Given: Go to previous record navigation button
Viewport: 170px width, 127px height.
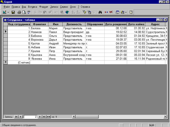Looking at the screenshot, I should click(20, 117).
